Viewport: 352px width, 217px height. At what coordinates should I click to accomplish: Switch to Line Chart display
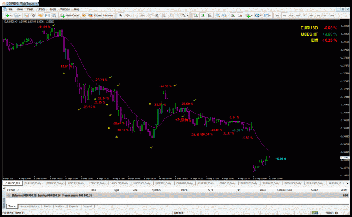coord(210,16)
